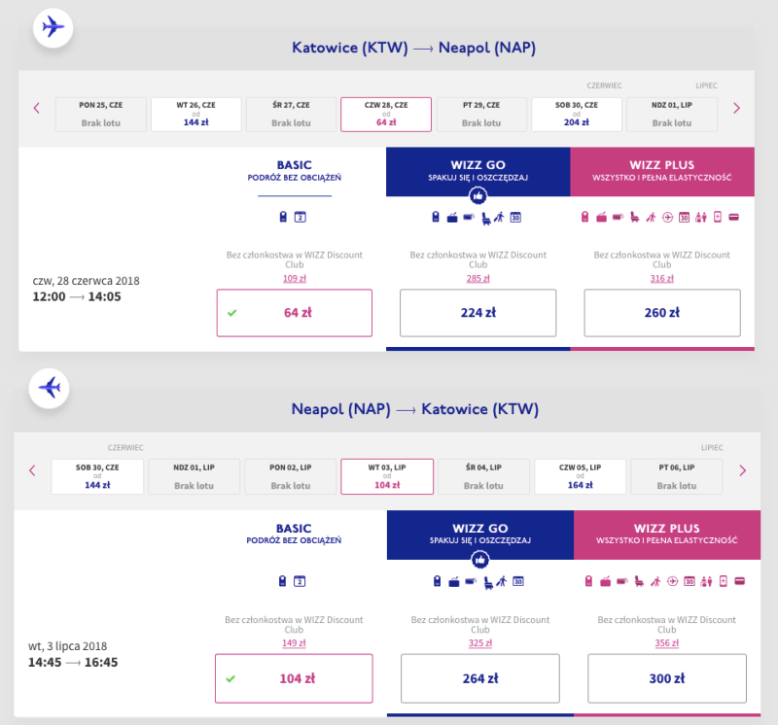Open the 356 zł non-member price link

click(x=667, y=643)
